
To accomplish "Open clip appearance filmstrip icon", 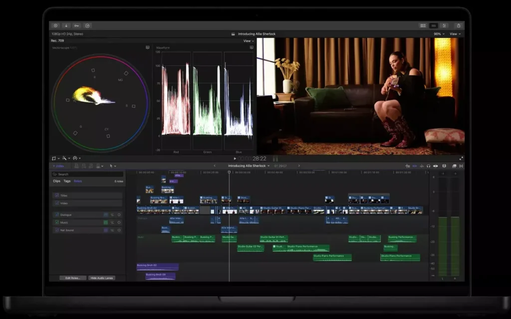I will [444, 166].
